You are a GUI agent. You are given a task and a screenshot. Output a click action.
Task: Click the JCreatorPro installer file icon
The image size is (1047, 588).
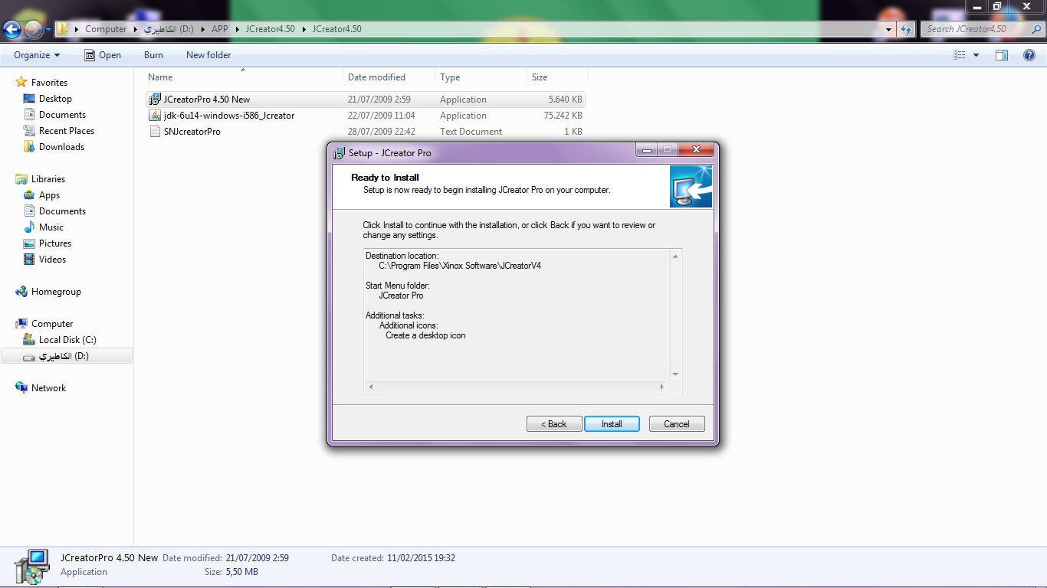[x=155, y=100]
